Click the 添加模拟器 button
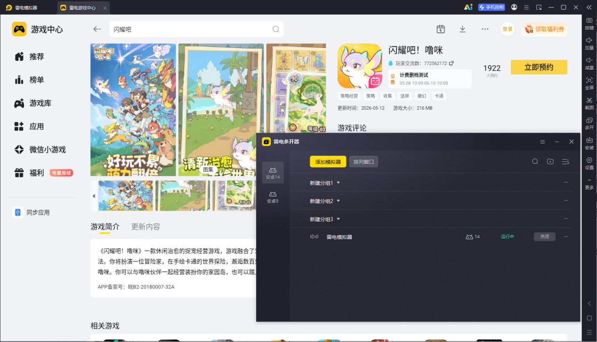 click(328, 161)
